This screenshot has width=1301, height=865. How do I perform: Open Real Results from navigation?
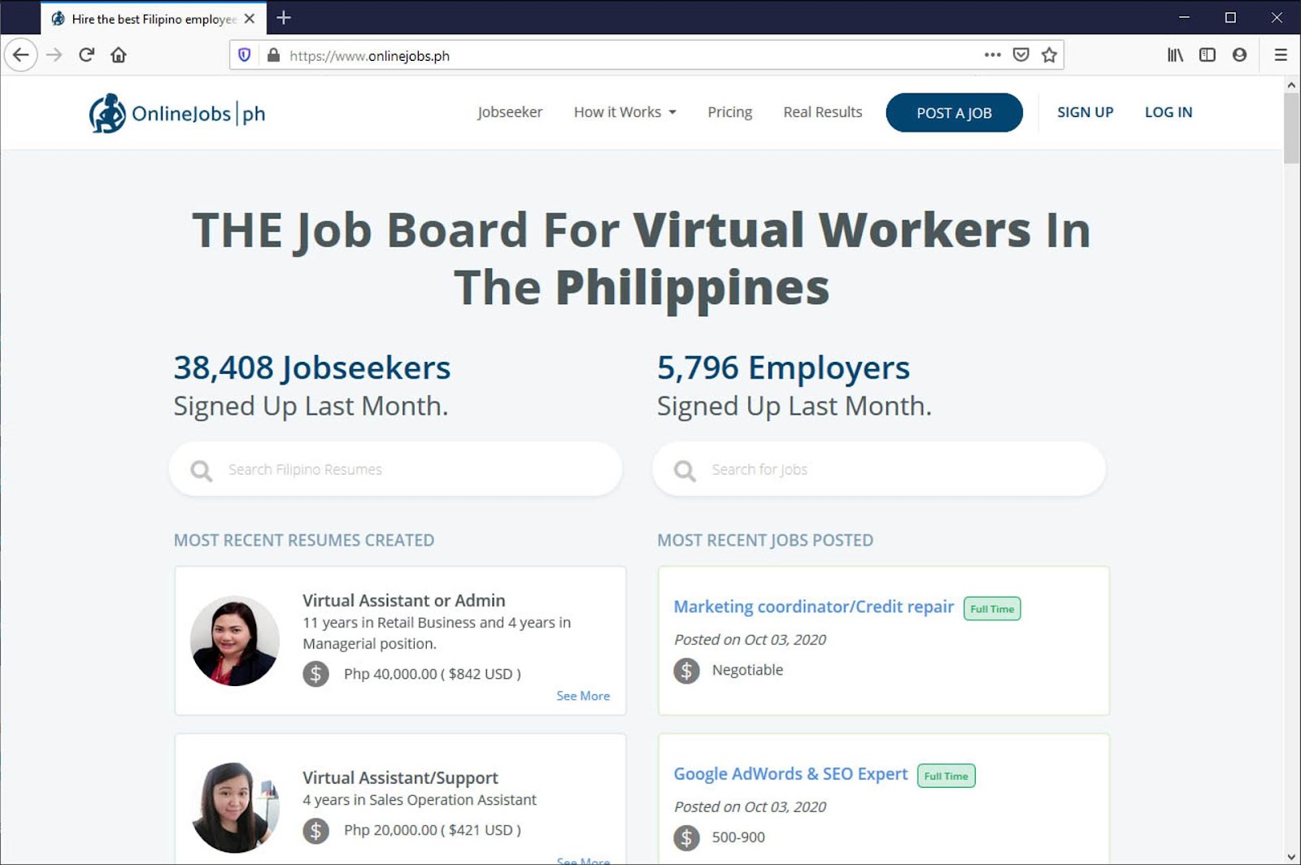point(822,112)
